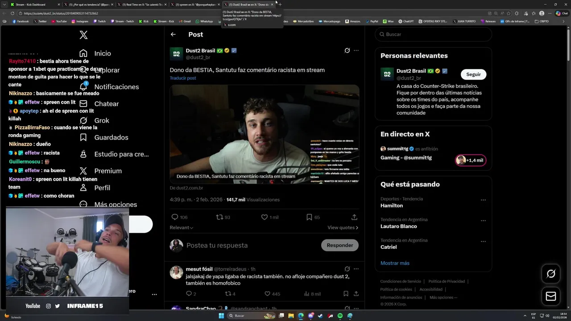
Task: Open Notificaciones from the sidebar
Action: point(109,87)
